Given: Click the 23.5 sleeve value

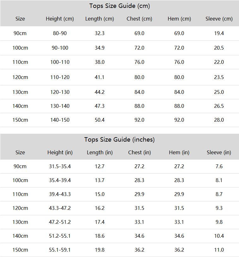Looking at the screenshot, I should [x=219, y=77].
